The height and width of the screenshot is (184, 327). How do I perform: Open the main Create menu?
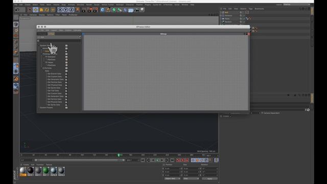click(x=28, y=5)
